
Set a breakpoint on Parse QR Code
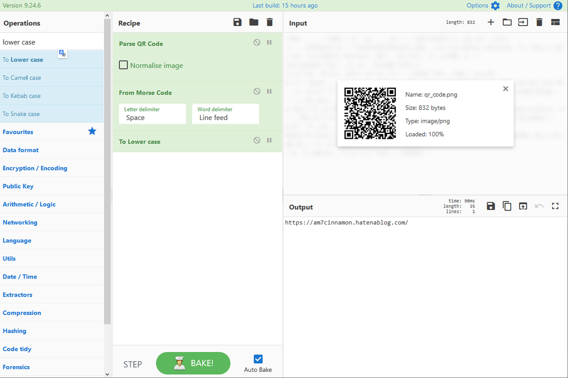coord(269,43)
